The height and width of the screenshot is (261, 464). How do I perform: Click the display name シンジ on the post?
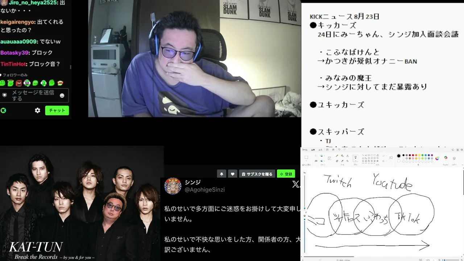tap(192, 182)
